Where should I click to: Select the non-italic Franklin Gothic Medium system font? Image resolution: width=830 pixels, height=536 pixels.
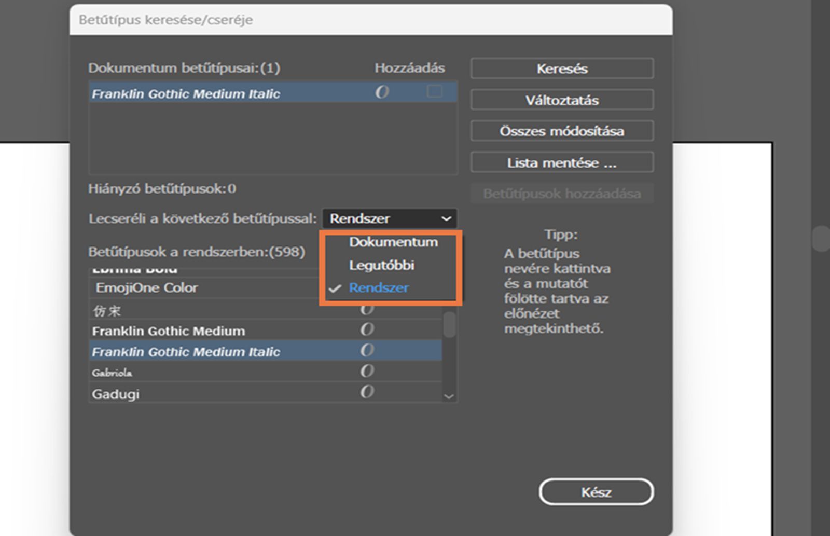266,331
